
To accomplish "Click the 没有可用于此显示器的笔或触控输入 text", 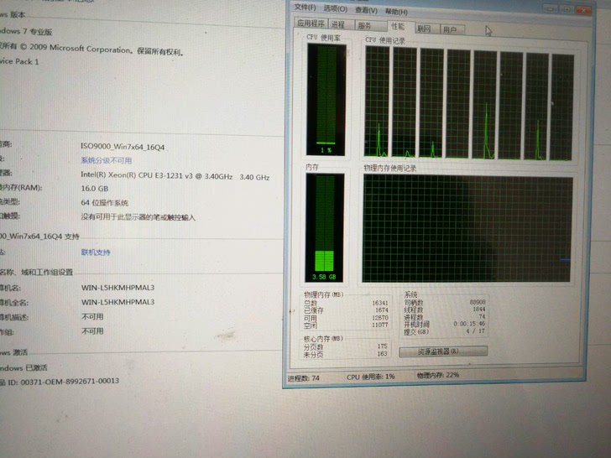I will tap(138, 217).
